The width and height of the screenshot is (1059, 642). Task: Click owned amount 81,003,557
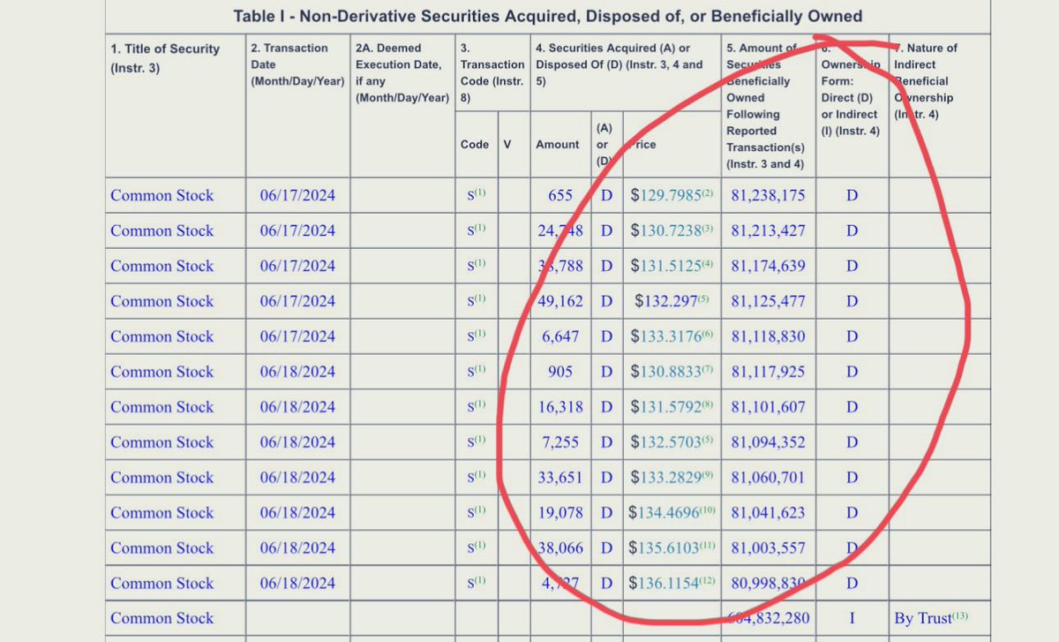point(768,548)
